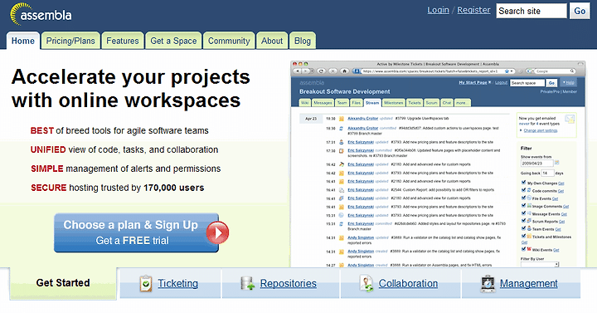
Task: Switch to the Stream tab in pictured workspace
Action: click(x=372, y=103)
